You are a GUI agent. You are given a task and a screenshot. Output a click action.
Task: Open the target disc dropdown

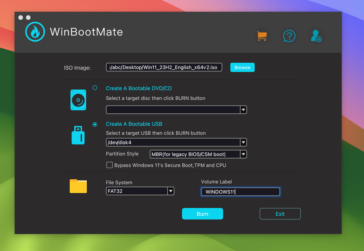pos(243,109)
